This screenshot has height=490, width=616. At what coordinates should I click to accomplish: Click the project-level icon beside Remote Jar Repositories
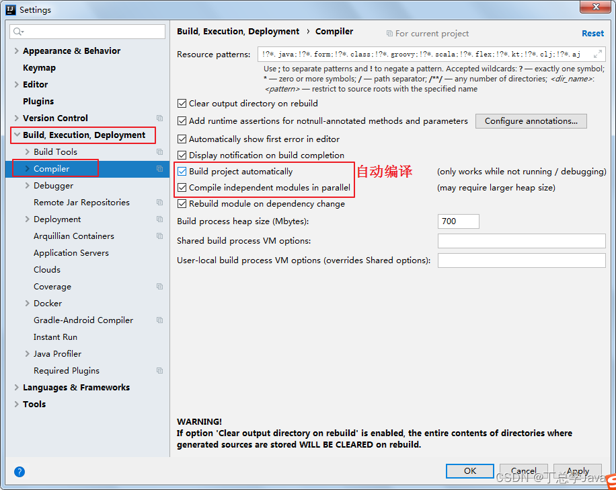(159, 202)
